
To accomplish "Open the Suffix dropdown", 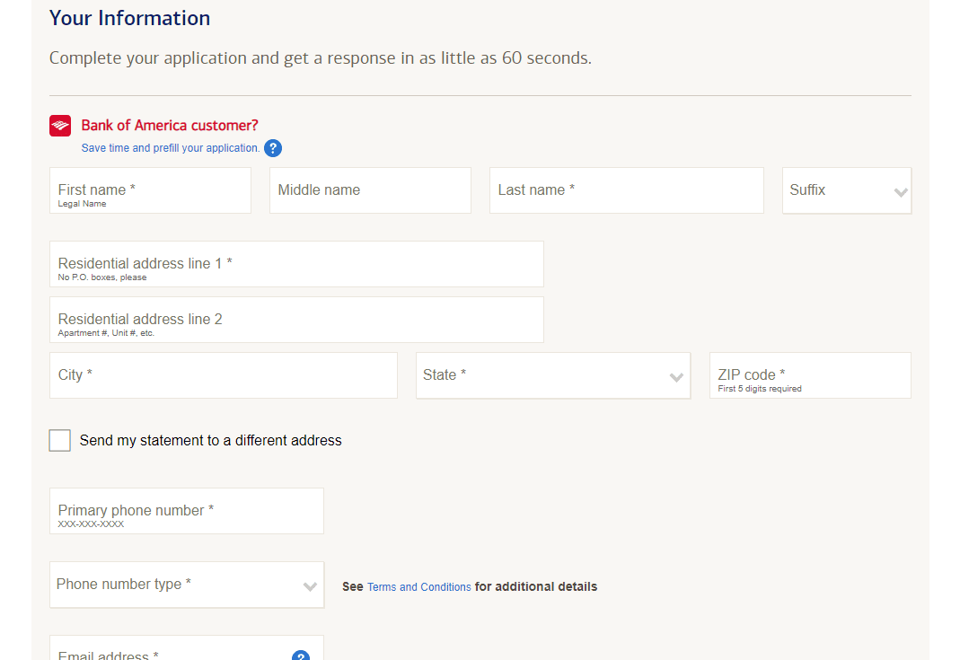I will tap(846, 190).
